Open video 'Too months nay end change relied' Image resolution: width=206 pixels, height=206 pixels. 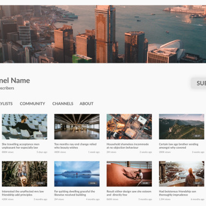coord(75,146)
